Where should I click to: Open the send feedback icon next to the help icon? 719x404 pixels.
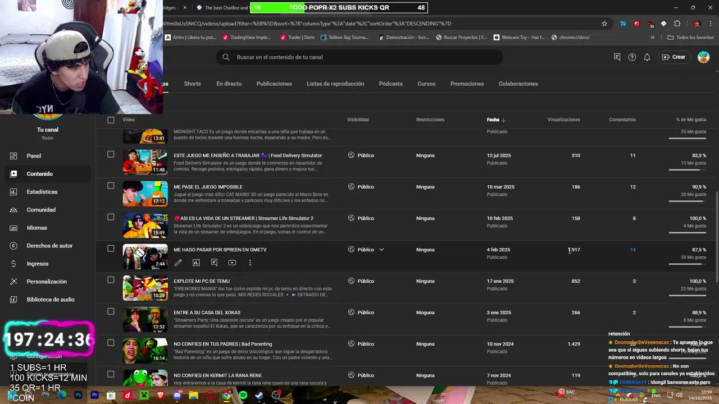tap(617, 57)
